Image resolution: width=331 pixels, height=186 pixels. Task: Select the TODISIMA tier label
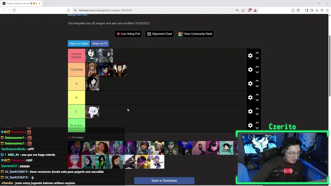tap(76, 69)
